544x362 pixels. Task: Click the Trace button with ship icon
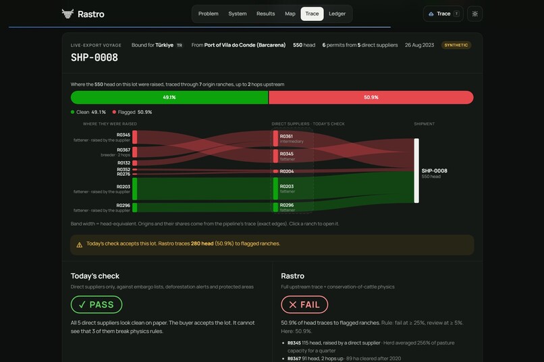coord(443,14)
